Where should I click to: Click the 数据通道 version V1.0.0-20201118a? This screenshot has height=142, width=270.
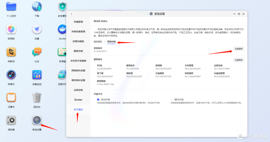[105, 84]
